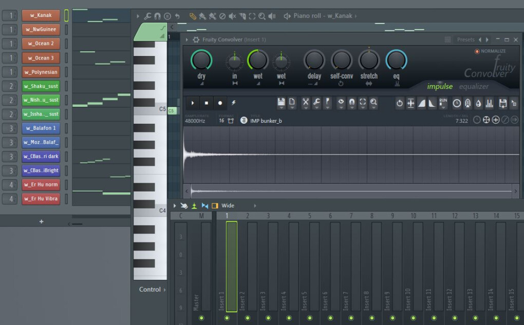The image size is (524, 325).
Task: Start recording impulse in Convolver
Action: [220, 103]
